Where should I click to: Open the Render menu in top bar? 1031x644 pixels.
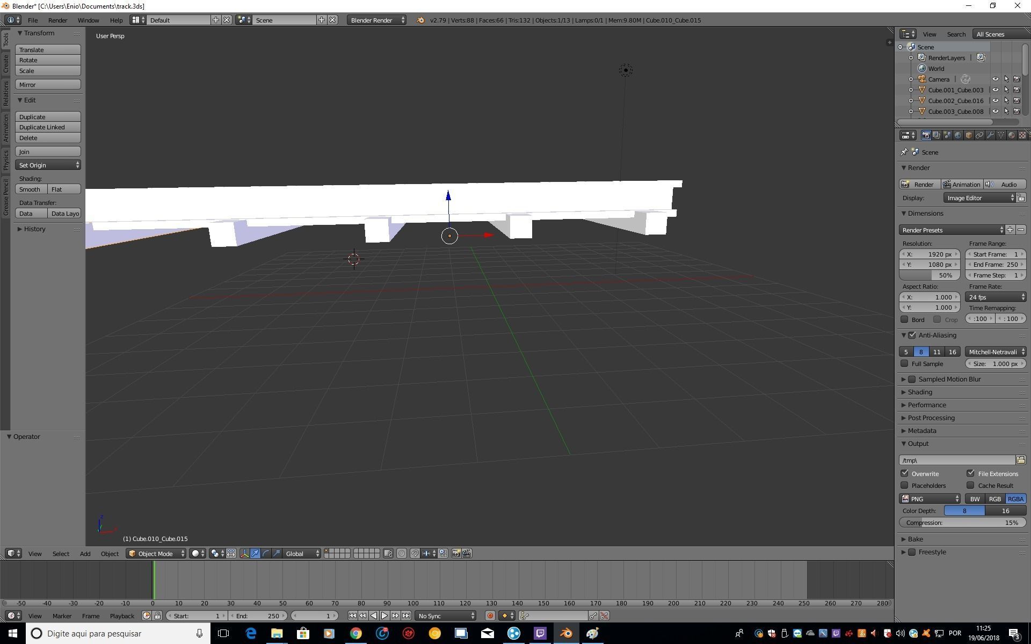57,20
